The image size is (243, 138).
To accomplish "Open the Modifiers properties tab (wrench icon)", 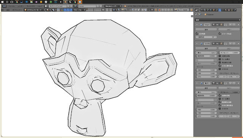I will 220,10.
